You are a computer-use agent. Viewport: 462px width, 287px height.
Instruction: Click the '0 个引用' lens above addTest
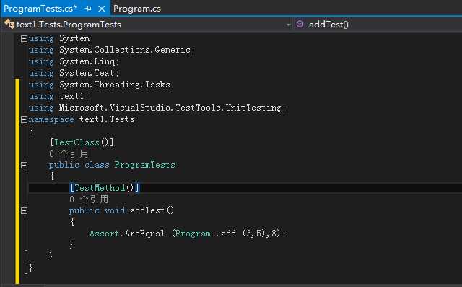(89, 200)
